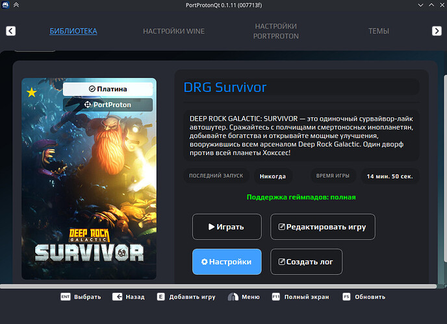Click the Выбрать hint label
Image resolution: width=447 pixels, height=324 pixels.
coord(88,297)
